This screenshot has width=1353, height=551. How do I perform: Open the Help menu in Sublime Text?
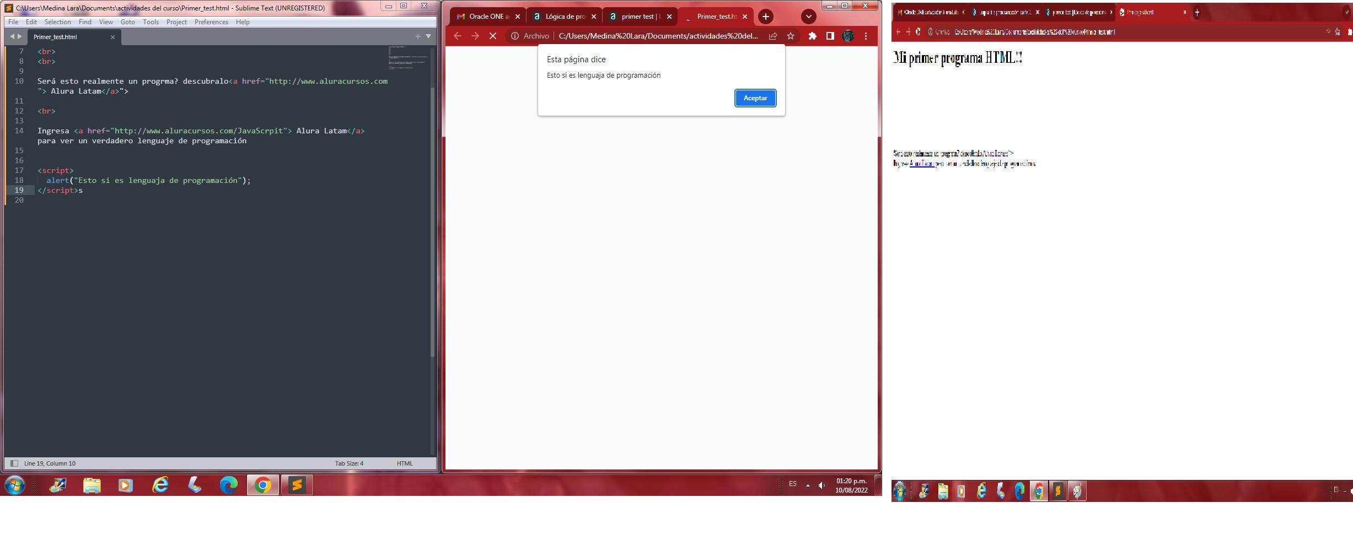[243, 22]
